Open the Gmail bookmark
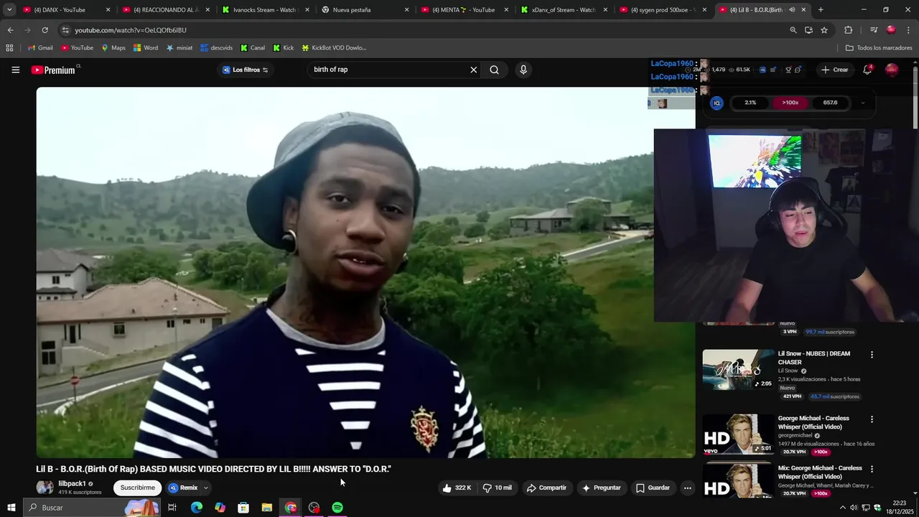Screen dimensions: 919x517 click(x=40, y=48)
